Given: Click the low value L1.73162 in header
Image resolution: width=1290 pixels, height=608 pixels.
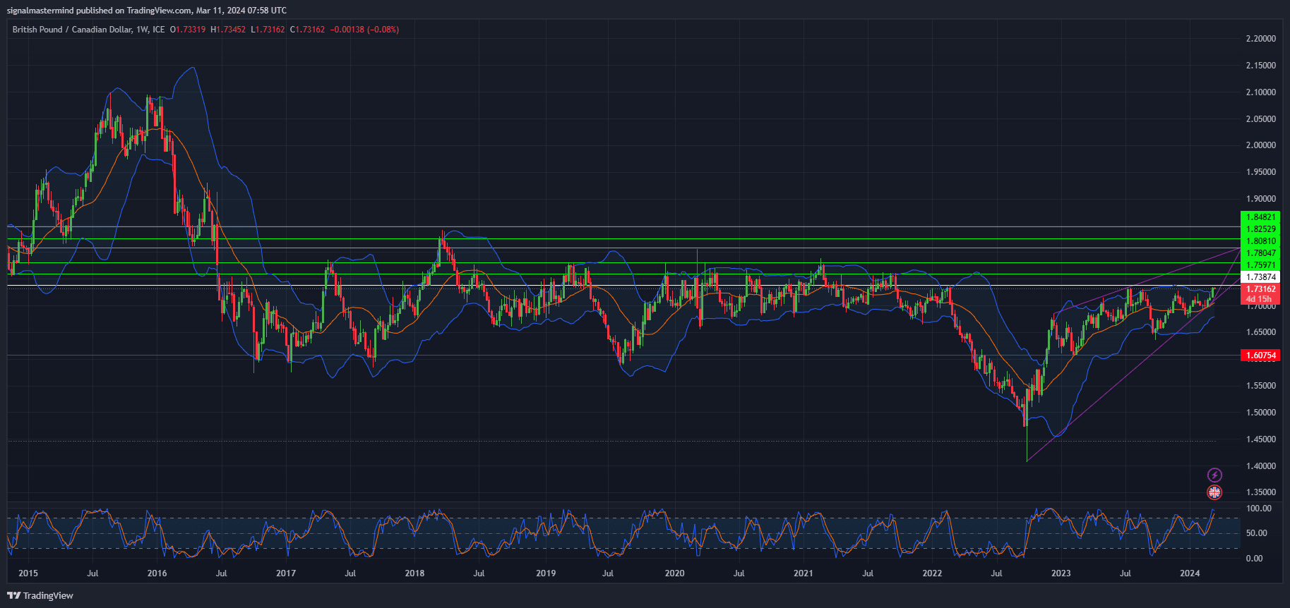Looking at the screenshot, I should [x=268, y=30].
